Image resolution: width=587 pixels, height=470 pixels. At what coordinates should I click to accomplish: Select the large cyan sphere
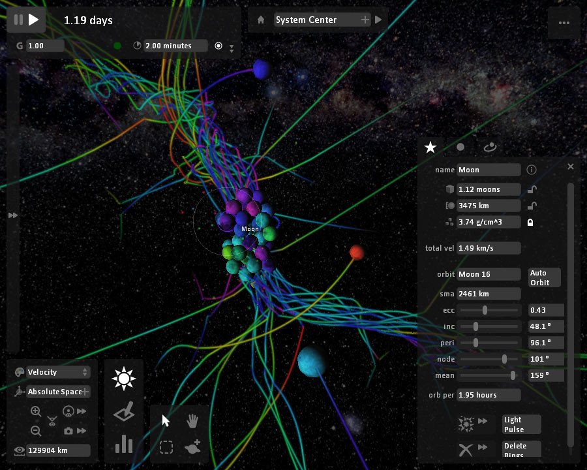point(311,361)
